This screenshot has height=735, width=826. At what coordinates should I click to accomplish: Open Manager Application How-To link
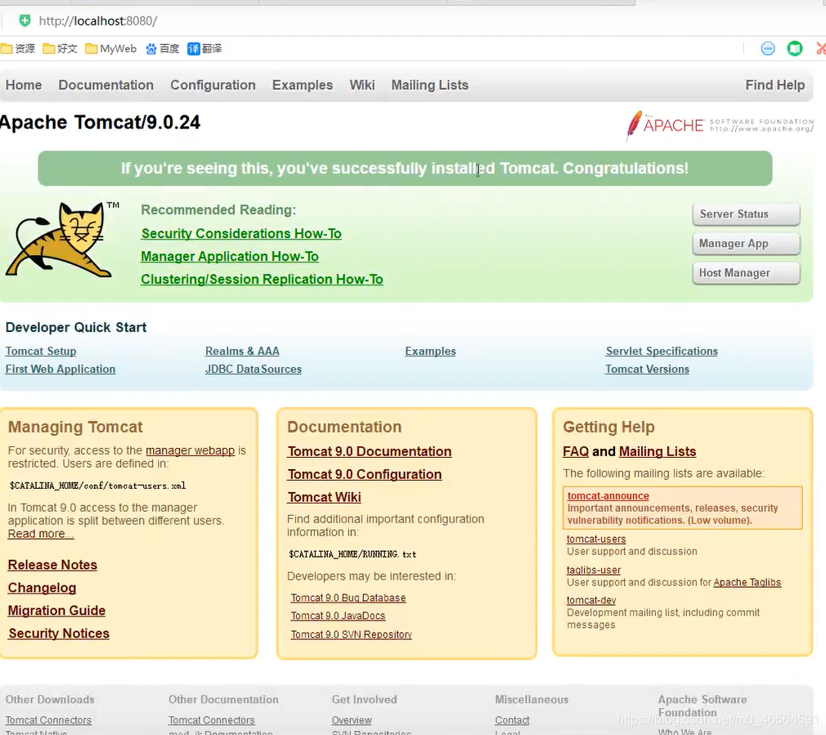[x=230, y=257]
